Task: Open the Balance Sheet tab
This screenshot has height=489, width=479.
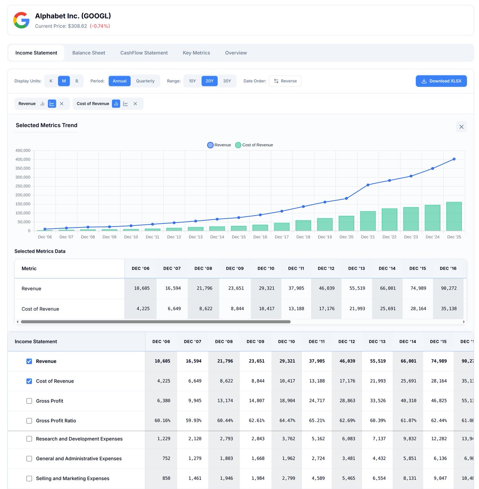Action: [x=89, y=53]
